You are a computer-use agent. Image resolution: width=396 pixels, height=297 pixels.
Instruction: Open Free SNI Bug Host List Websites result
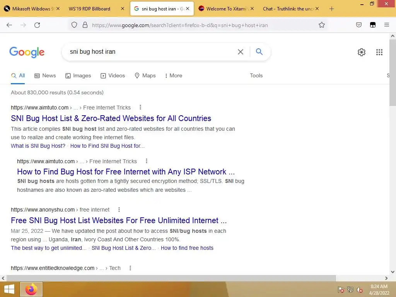pos(119,220)
